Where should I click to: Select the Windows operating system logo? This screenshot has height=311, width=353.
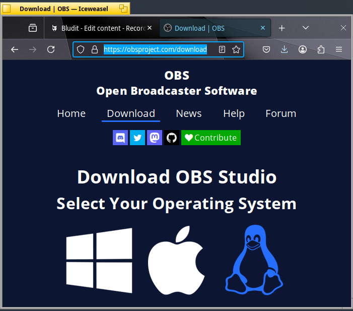tap(99, 261)
